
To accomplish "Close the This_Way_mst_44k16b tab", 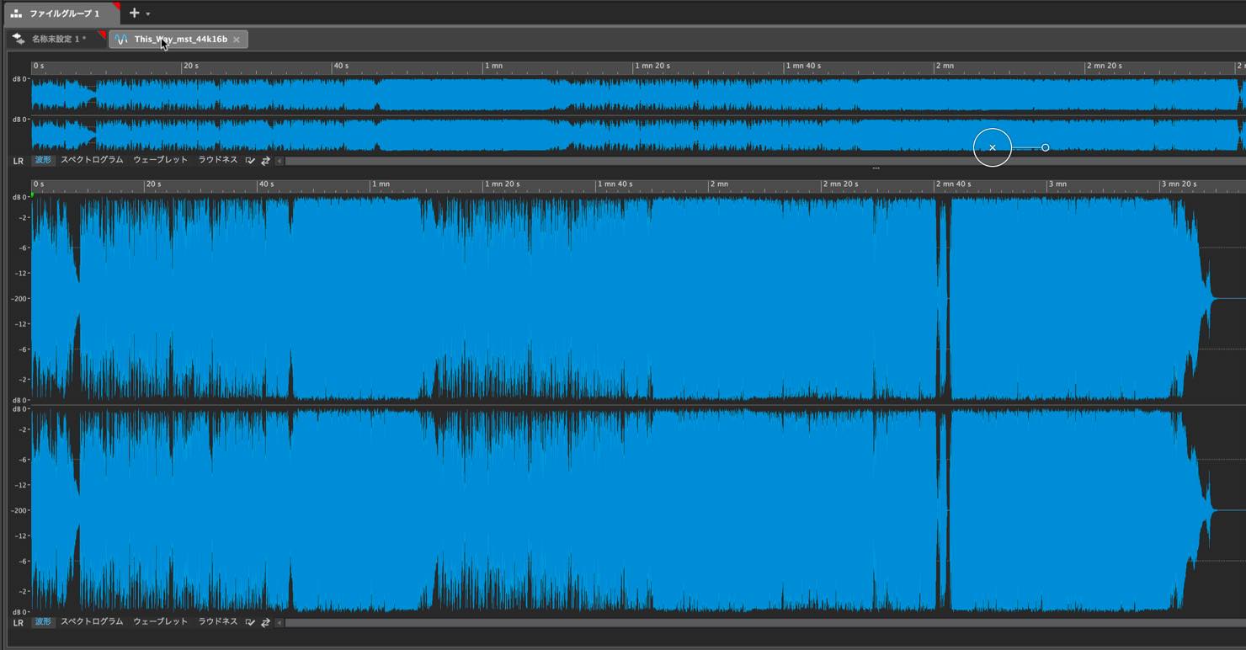I will pos(237,40).
